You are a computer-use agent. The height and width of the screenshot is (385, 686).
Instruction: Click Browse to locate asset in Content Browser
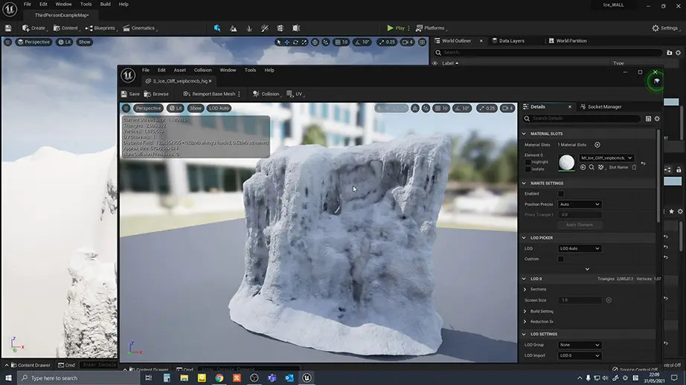click(156, 94)
